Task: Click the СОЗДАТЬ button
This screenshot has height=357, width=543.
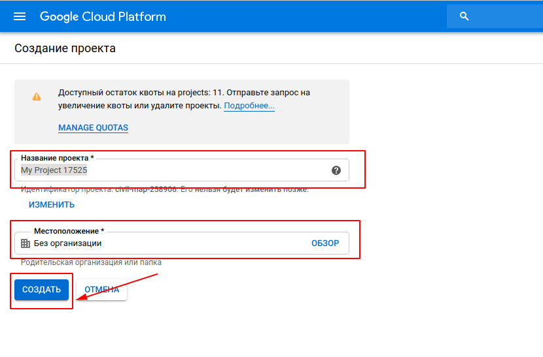Action: point(42,290)
